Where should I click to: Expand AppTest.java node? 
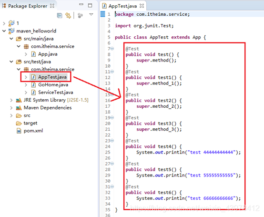[26, 77]
